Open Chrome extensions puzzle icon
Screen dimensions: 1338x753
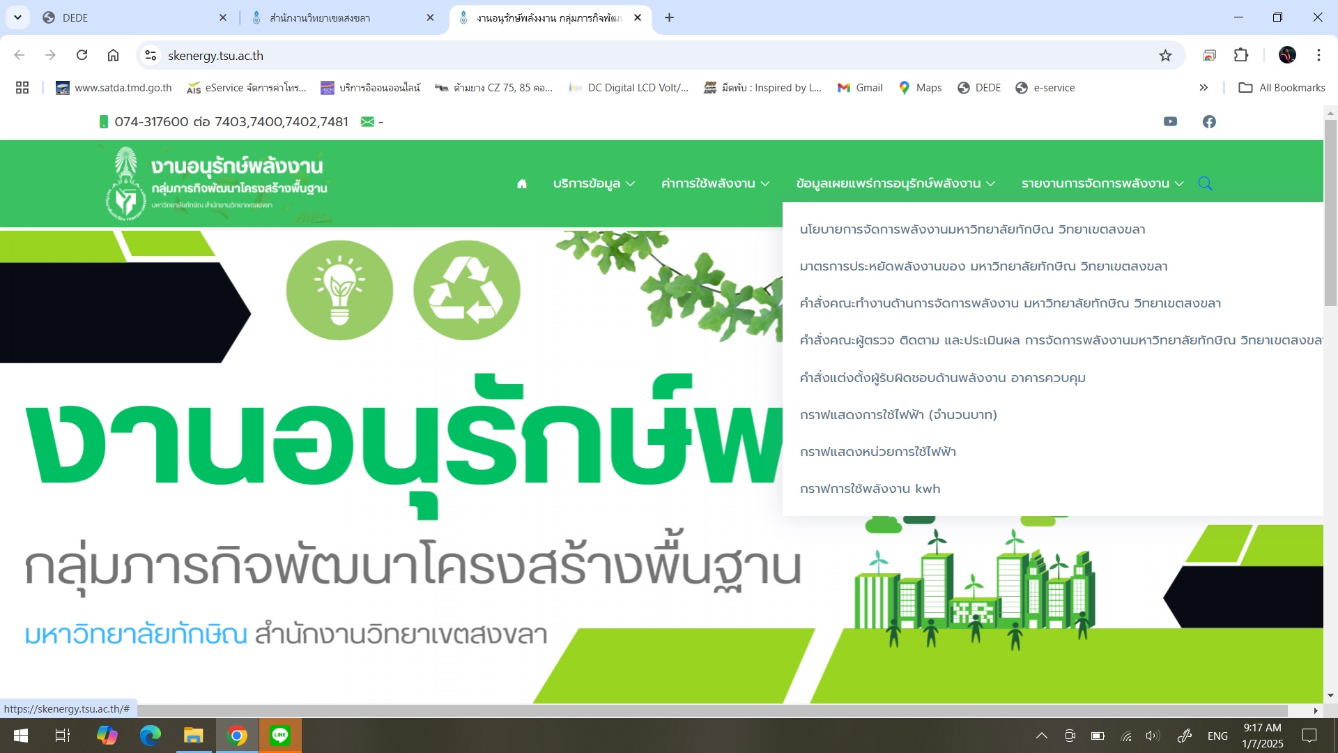(1241, 56)
